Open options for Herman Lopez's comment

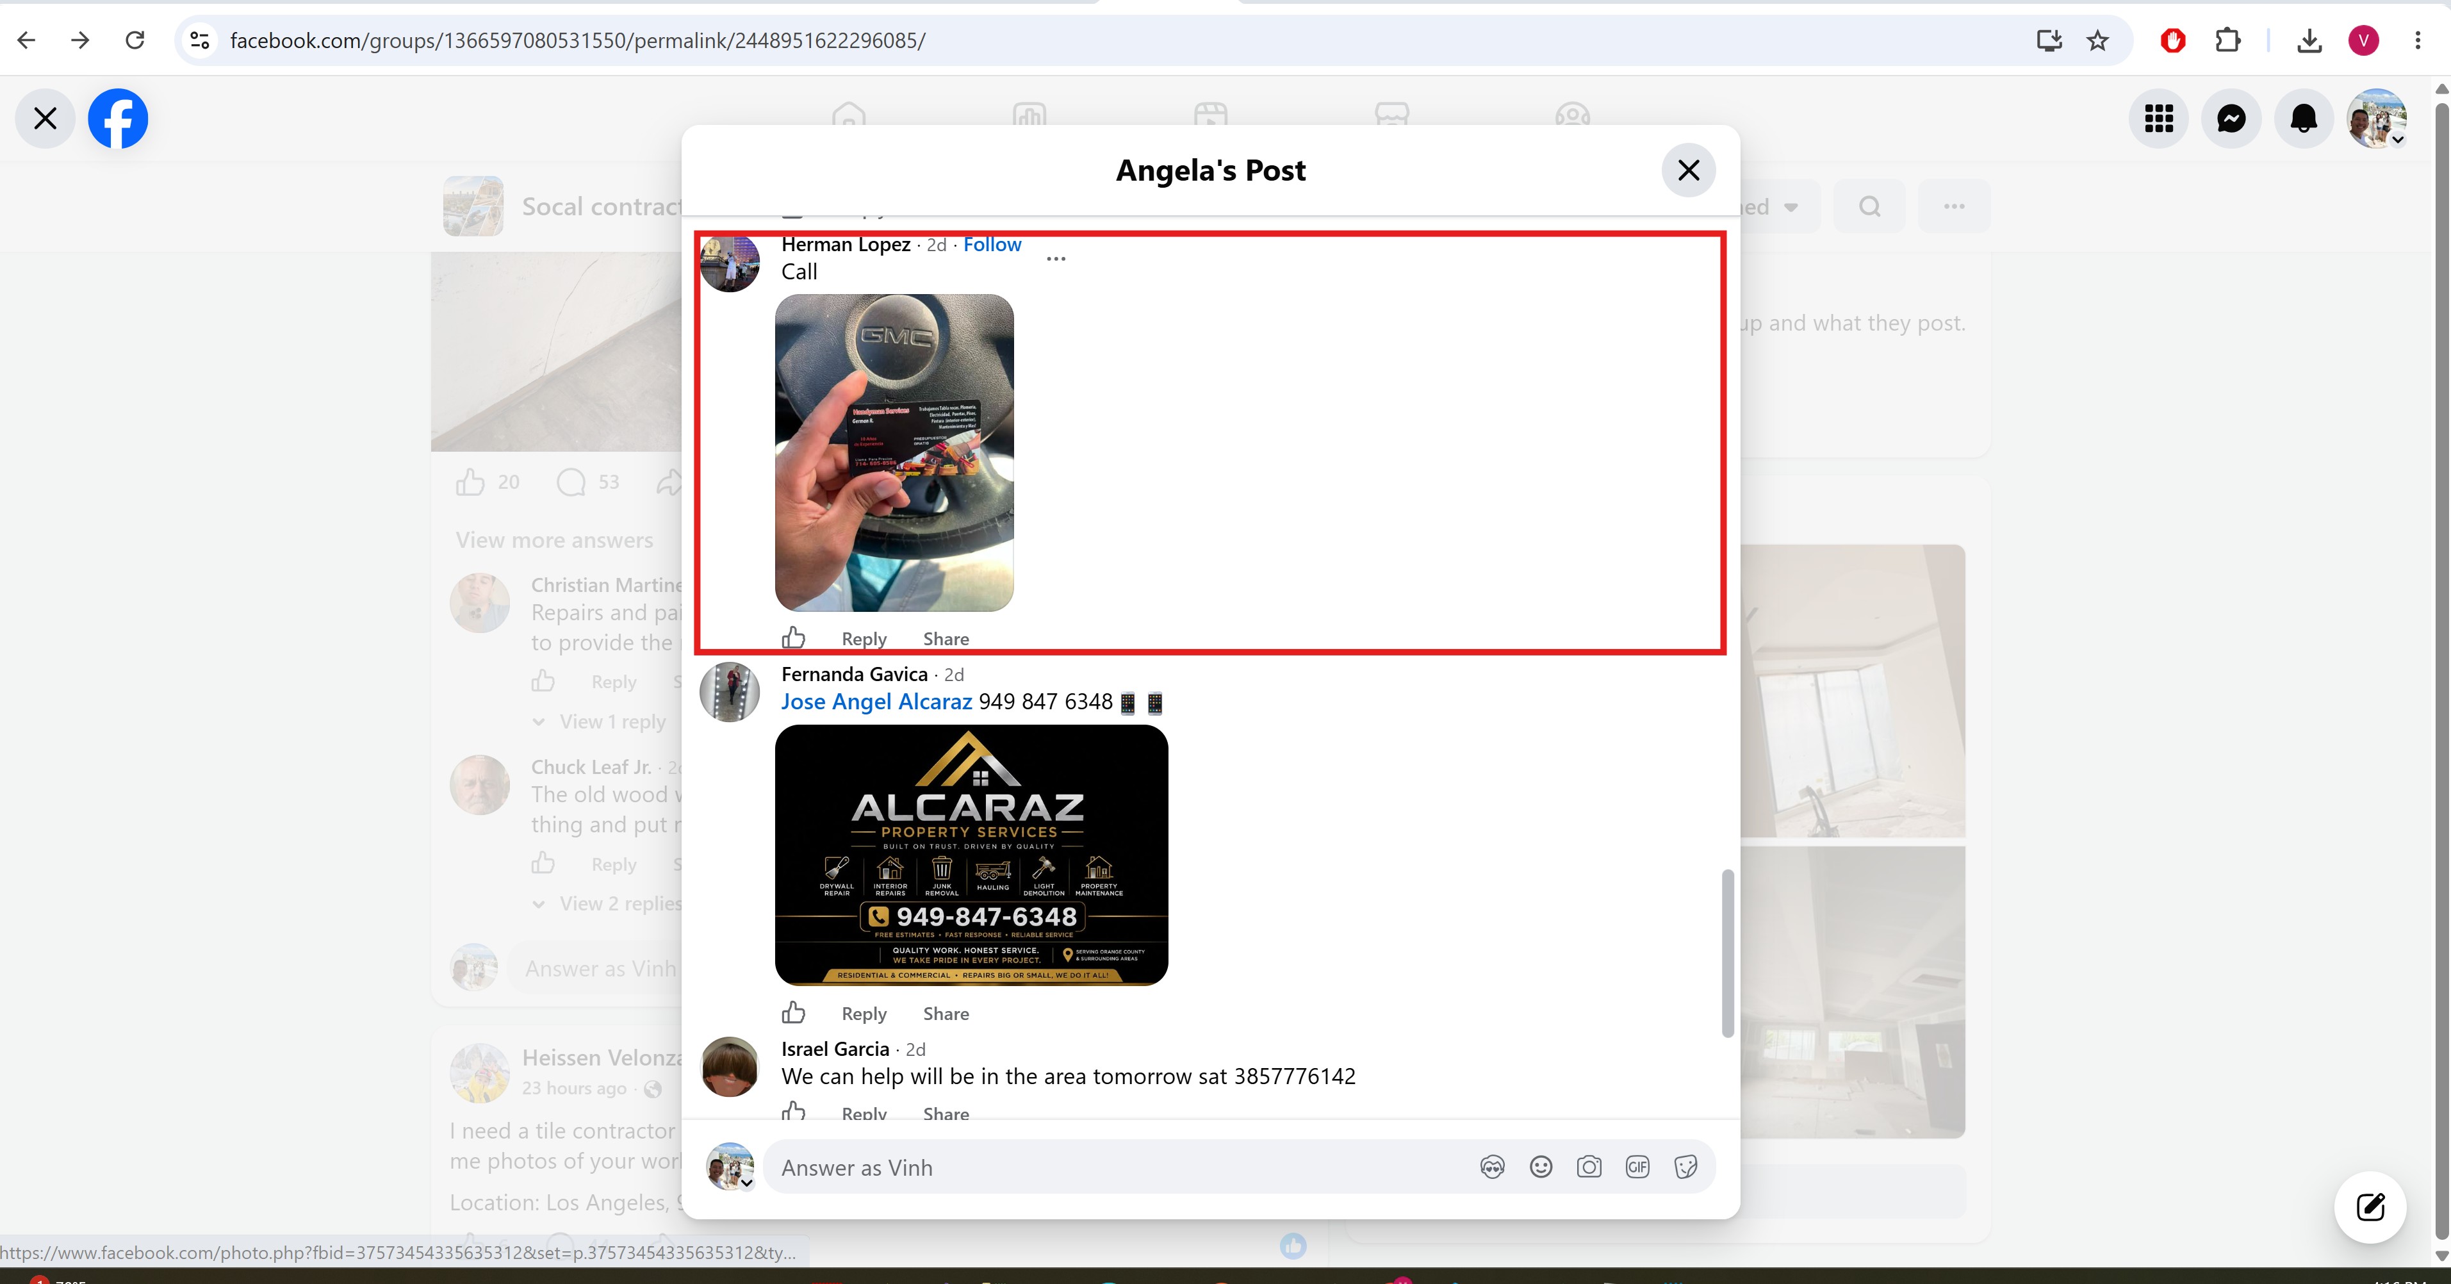click(x=1056, y=259)
